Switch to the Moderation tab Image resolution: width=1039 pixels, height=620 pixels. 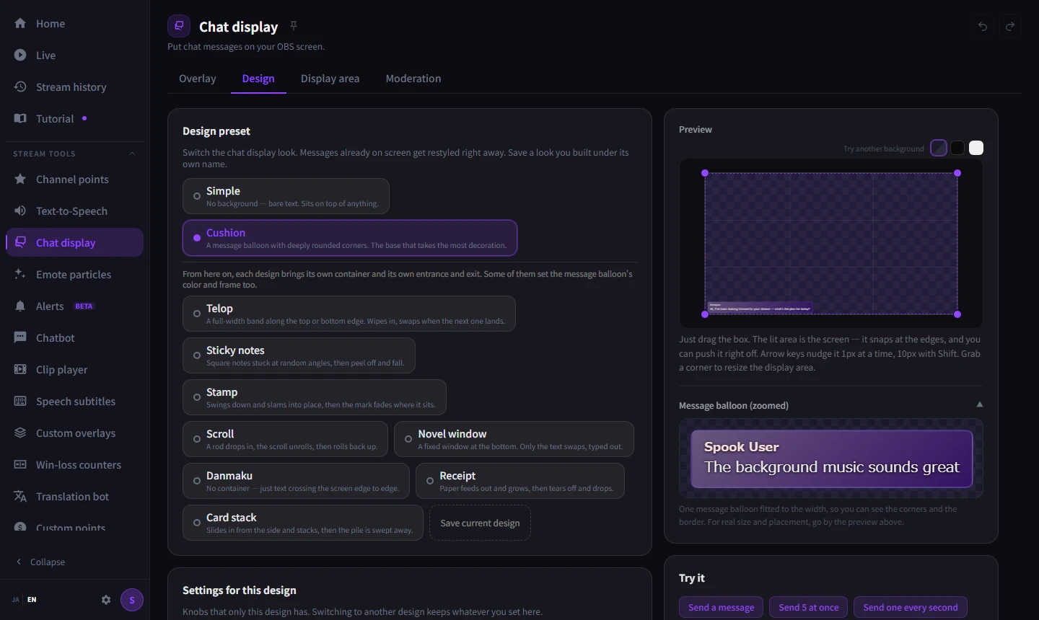click(413, 79)
